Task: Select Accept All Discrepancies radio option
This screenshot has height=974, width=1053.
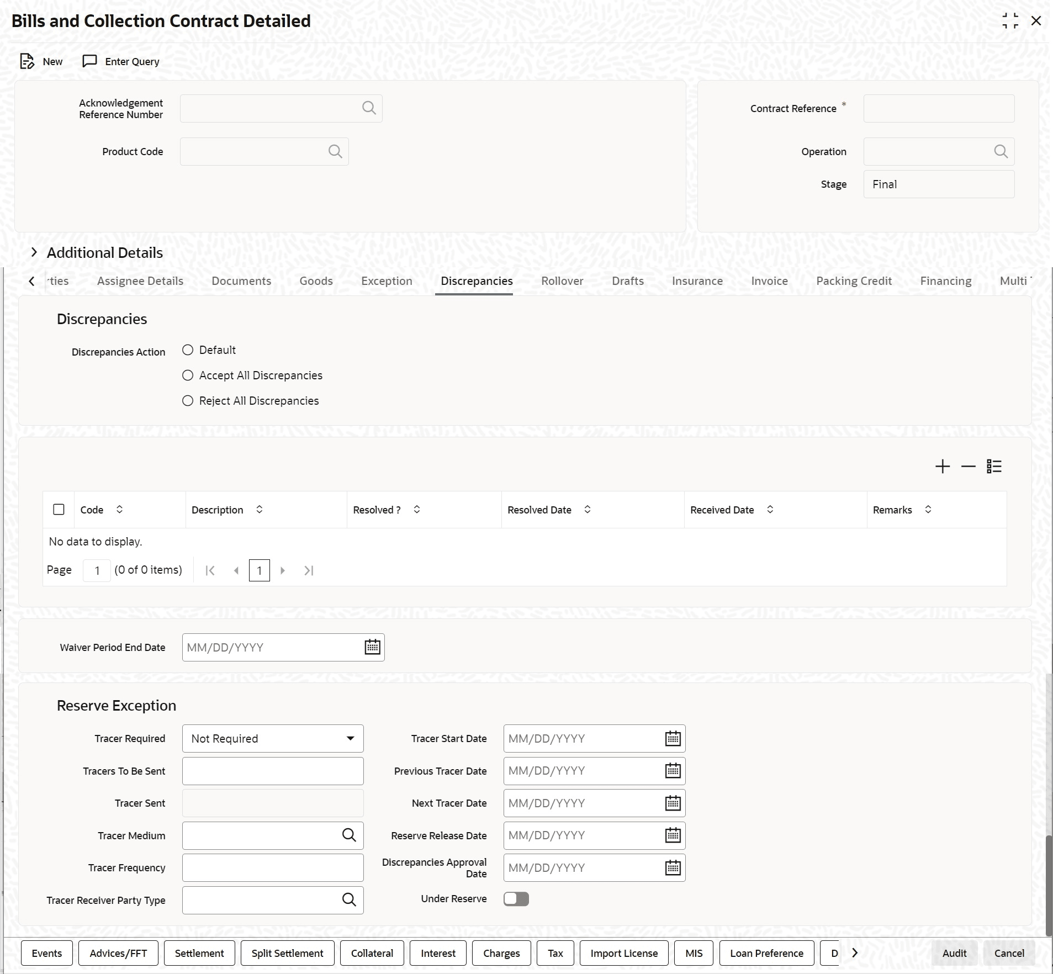Action: pyautogui.click(x=188, y=375)
